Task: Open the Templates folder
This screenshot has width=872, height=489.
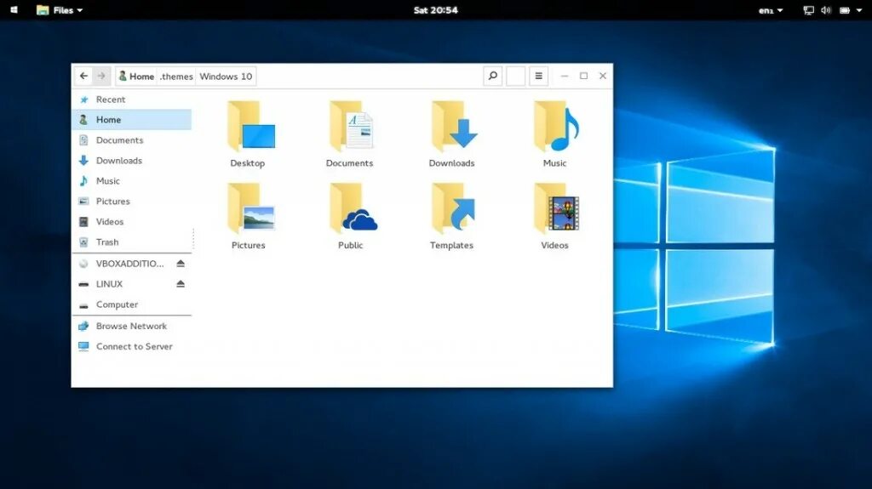Action: click(x=453, y=209)
